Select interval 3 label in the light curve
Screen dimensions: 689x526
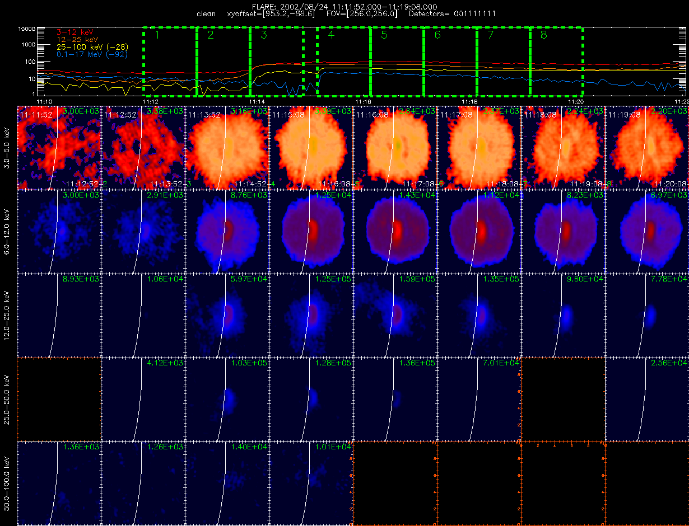pos(264,35)
